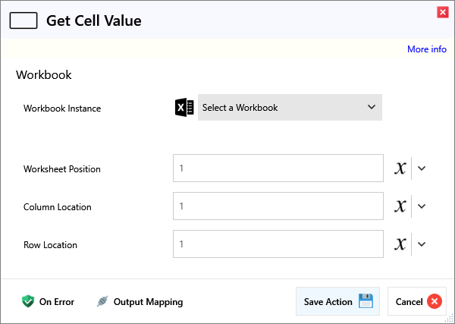Screen dimensions: 455x324
Task: Click the variable icon for Worksheet Position
Action: pyautogui.click(x=400, y=168)
